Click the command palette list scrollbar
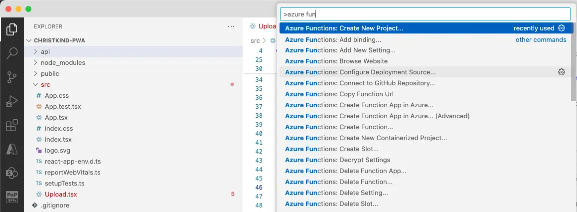577x212 pixels. [x=573, y=61]
